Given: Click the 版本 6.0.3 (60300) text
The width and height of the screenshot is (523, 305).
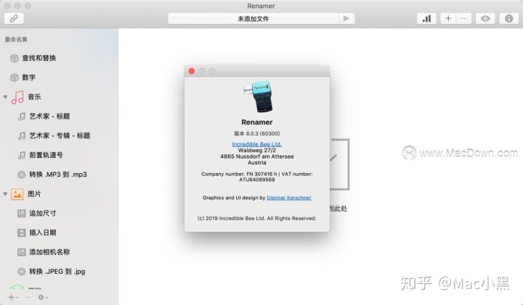Looking at the screenshot, I should 257,133.
